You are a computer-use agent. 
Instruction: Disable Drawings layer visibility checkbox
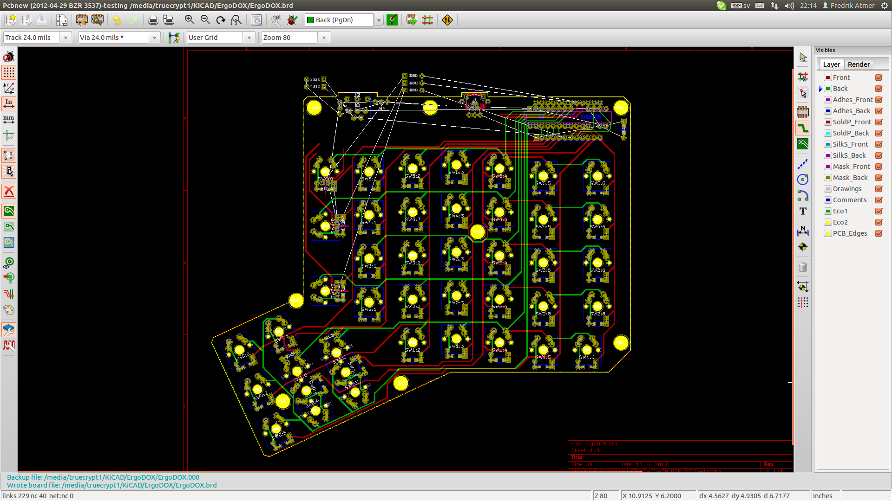click(x=879, y=189)
